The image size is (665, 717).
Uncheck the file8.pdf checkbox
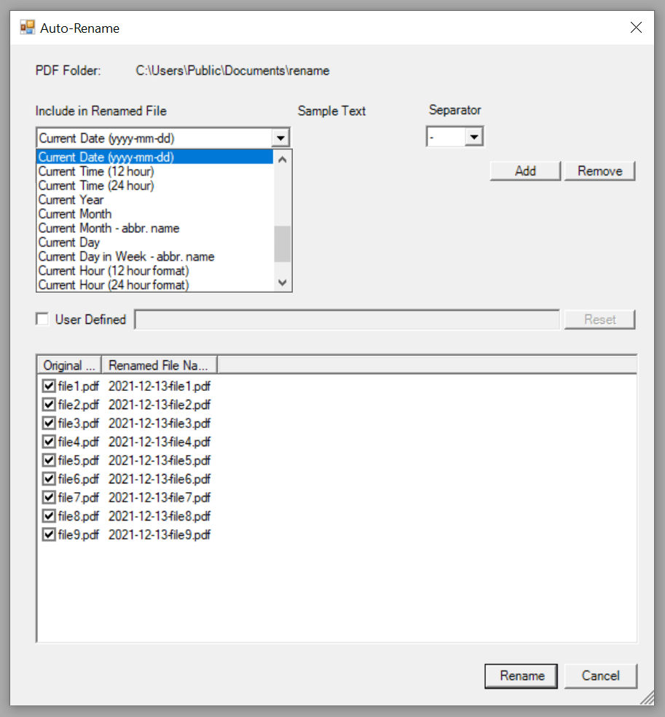[x=49, y=516]
